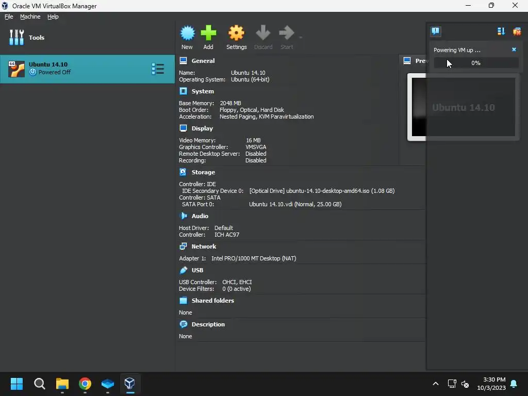Click the Preview section monitor icon

click(407, 61)
